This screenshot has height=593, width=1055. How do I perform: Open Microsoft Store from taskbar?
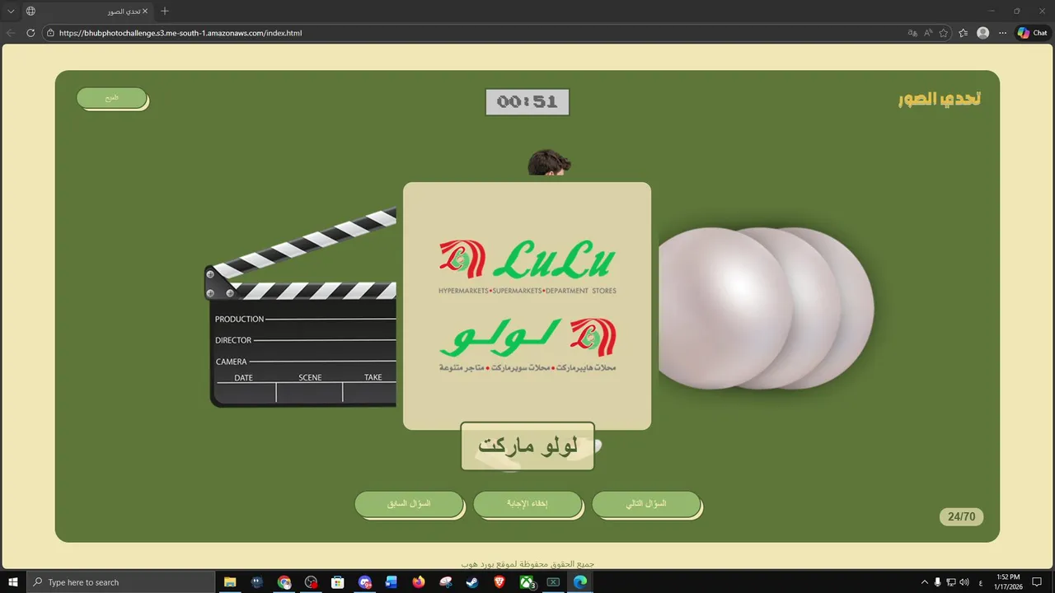coord(338,582)
